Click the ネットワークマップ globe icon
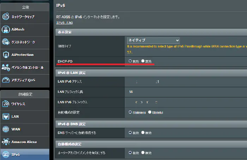 pyautogui.click(x=6, y=17)
